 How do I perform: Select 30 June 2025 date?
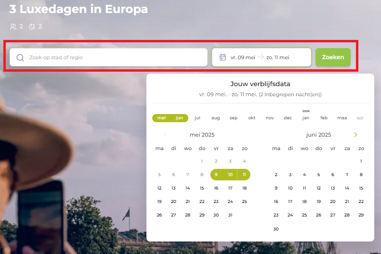pos(276,229)
